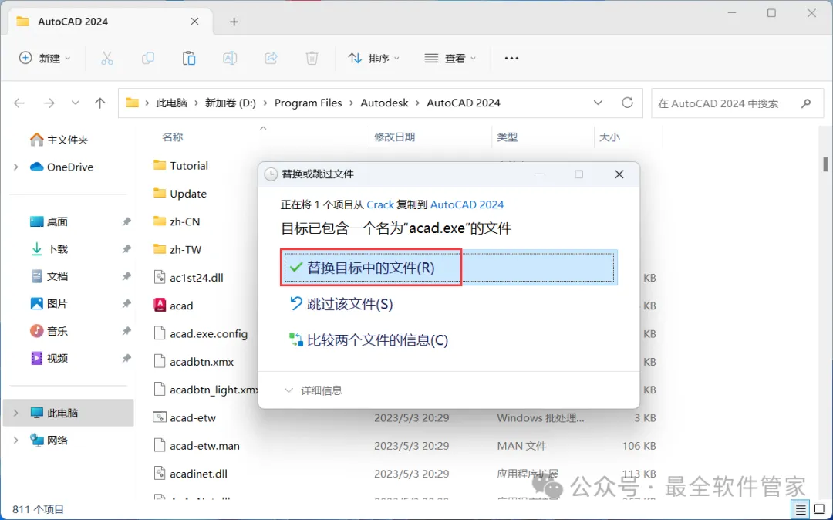Close the AutoCAD 2024 tab

195,22
